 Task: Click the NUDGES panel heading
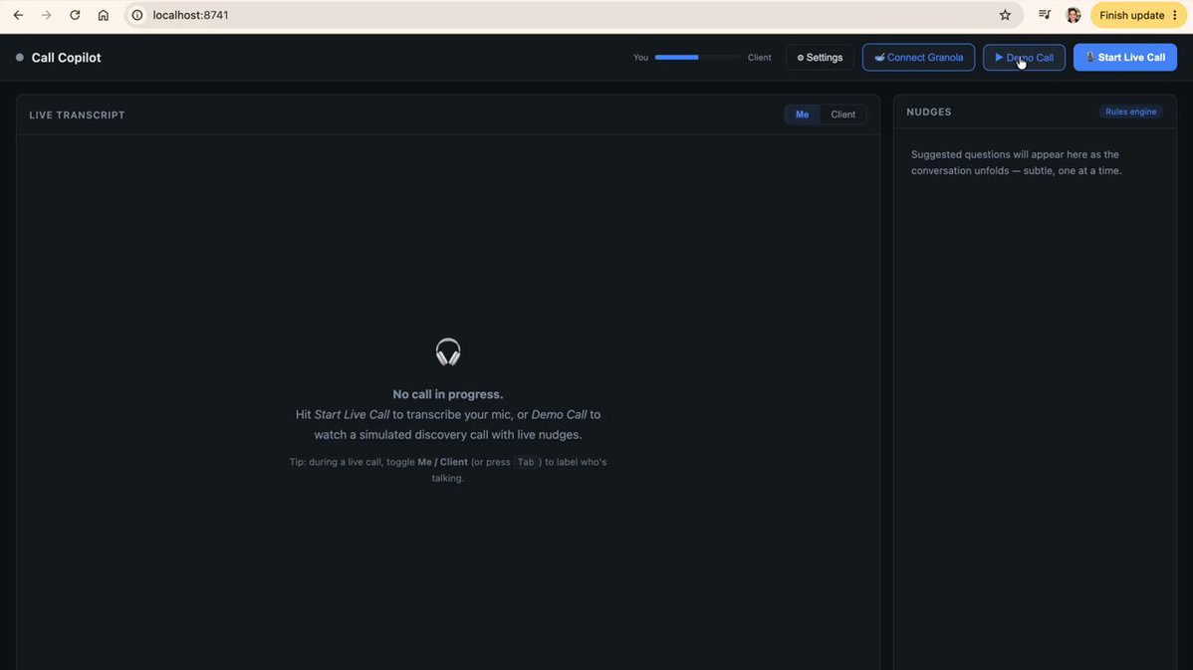[929, 112]
